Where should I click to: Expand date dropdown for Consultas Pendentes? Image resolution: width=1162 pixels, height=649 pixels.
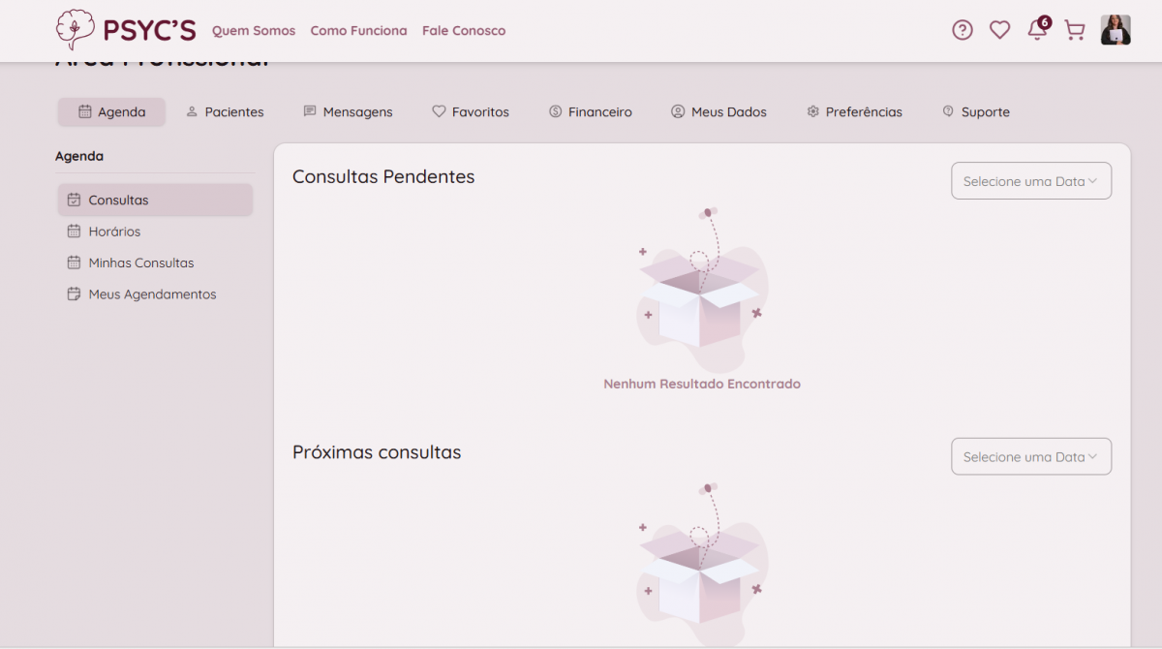pyautogui.click(x=1031, y=181)
